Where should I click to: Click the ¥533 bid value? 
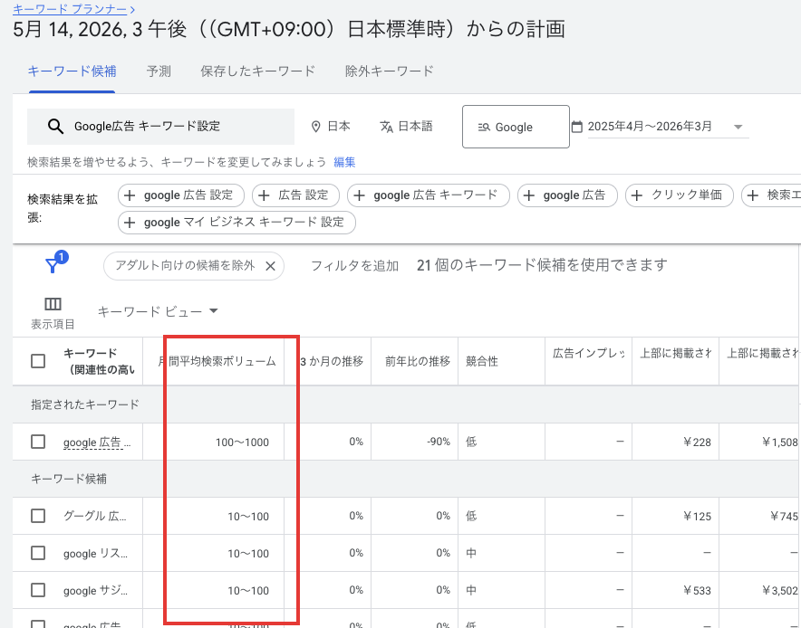(697, 590)
